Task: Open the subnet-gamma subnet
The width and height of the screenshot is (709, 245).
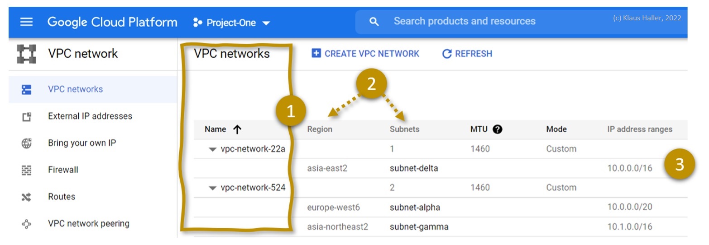Action: pos(419,227)
